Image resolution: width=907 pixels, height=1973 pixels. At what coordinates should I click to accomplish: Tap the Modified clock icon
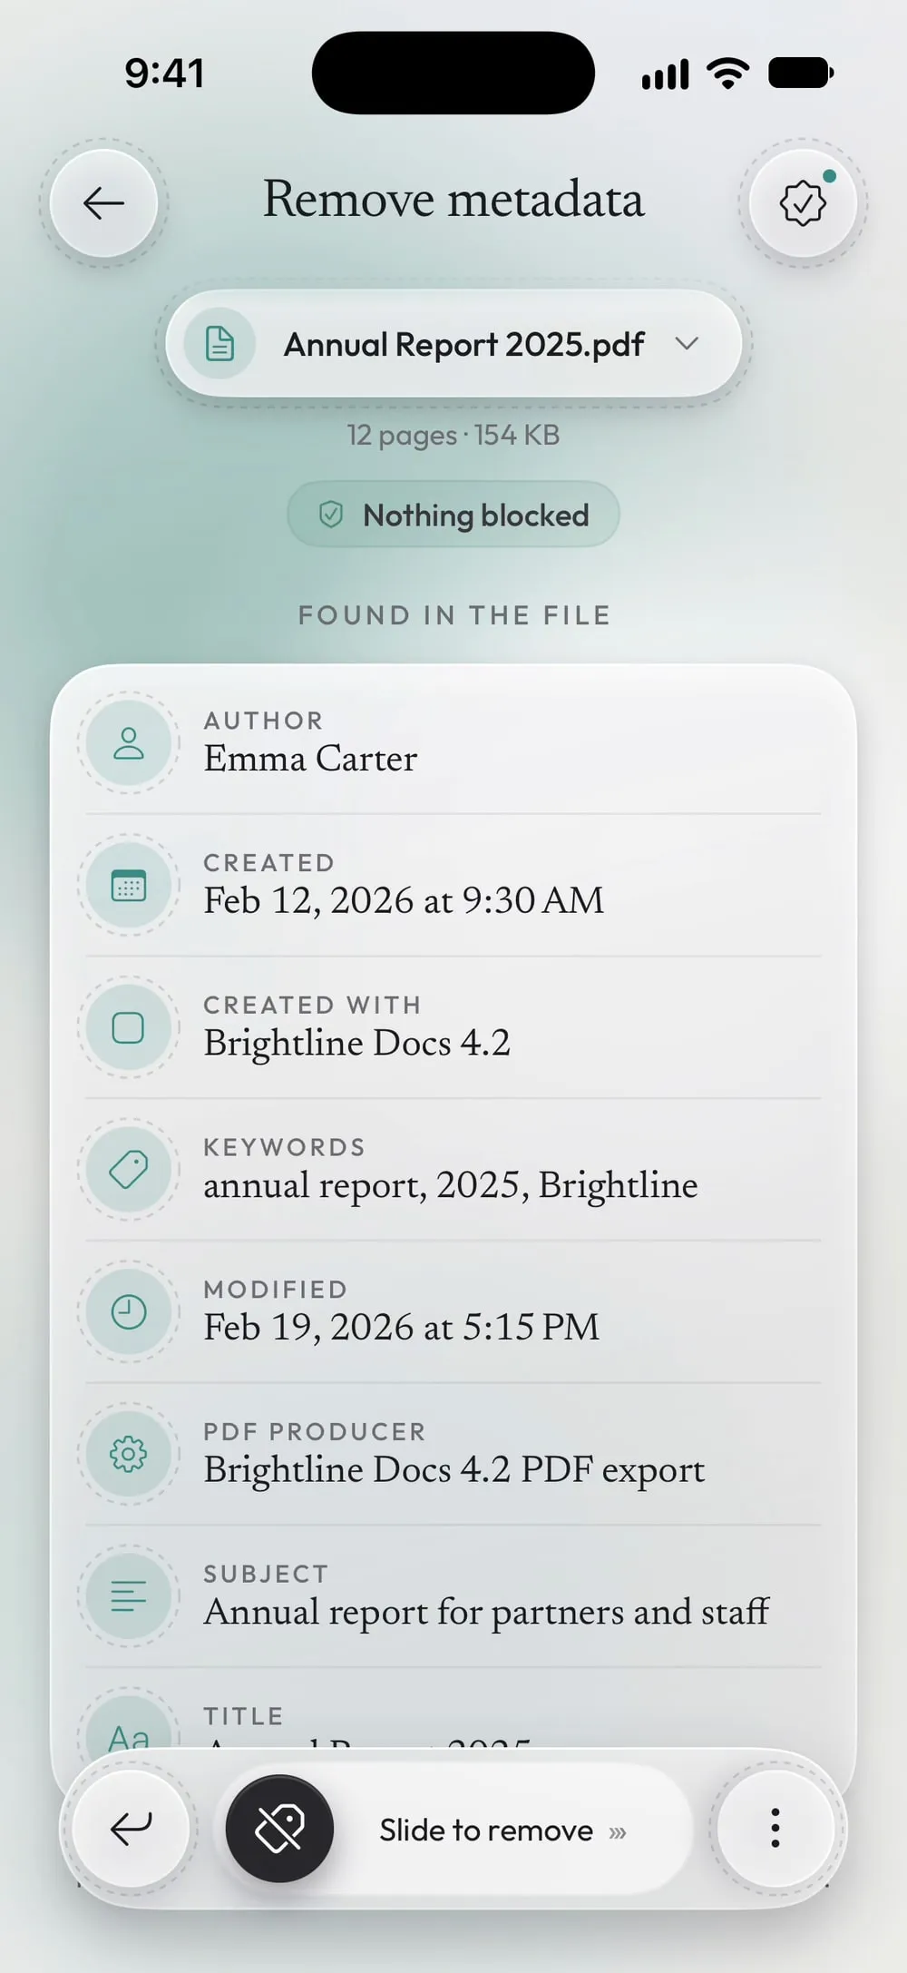pos(129,1312)
